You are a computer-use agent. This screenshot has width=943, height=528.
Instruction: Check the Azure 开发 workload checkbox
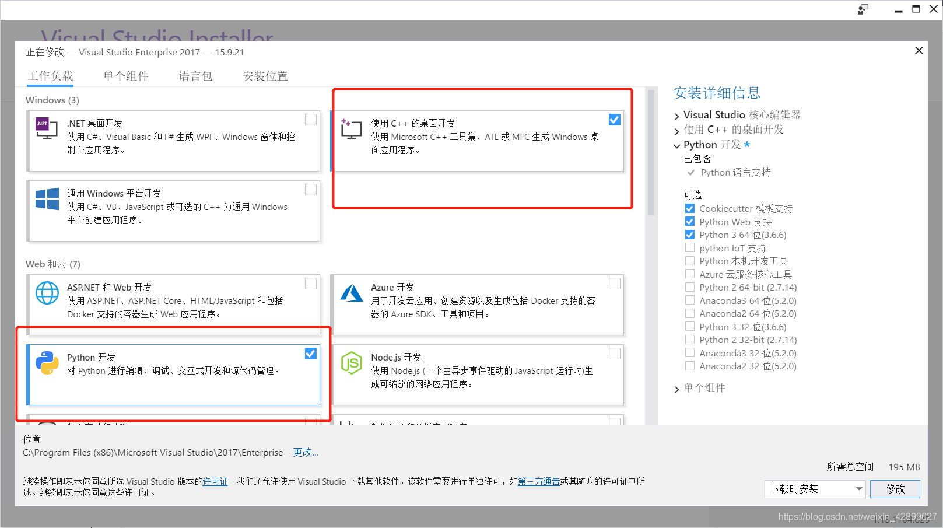615,284
